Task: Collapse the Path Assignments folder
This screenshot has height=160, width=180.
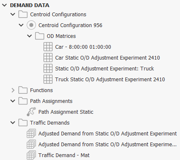Action: click(x=13, y=101)
